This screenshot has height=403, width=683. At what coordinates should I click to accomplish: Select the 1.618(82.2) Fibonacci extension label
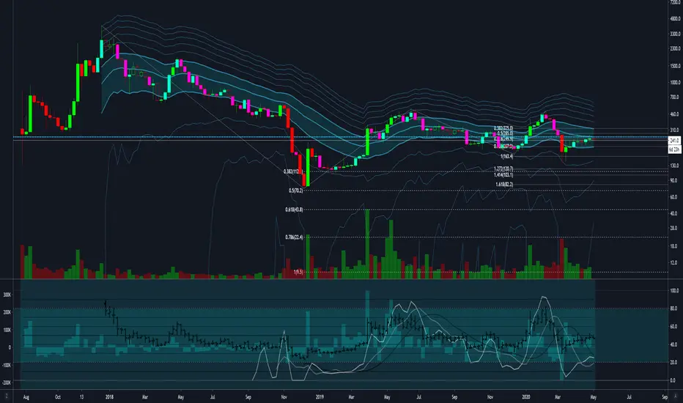(x=504, y=185)
